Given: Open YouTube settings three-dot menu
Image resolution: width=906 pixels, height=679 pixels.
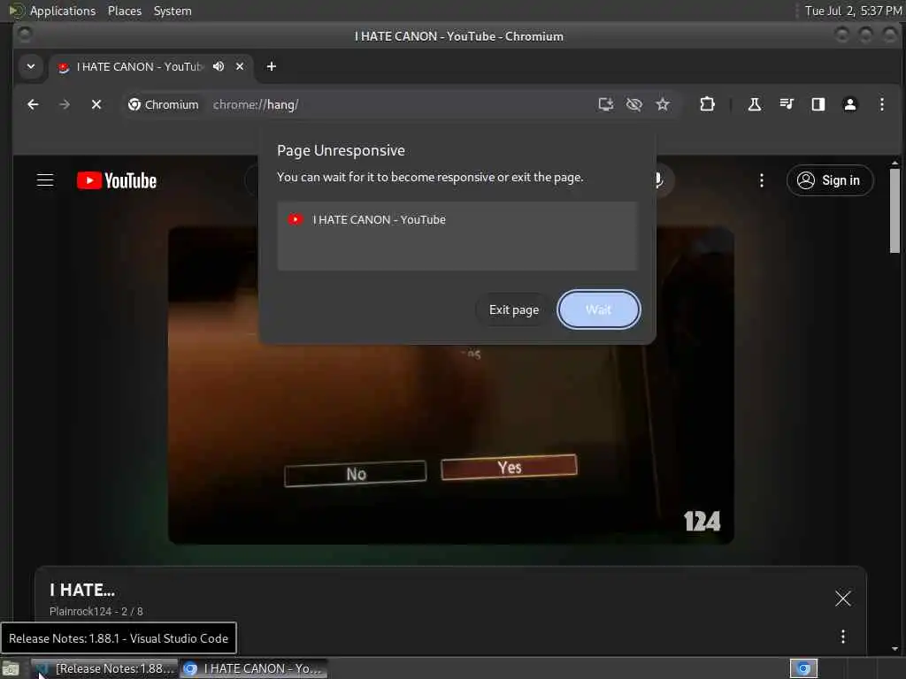Looking at the screenshot, I should [x=762, y=180].
